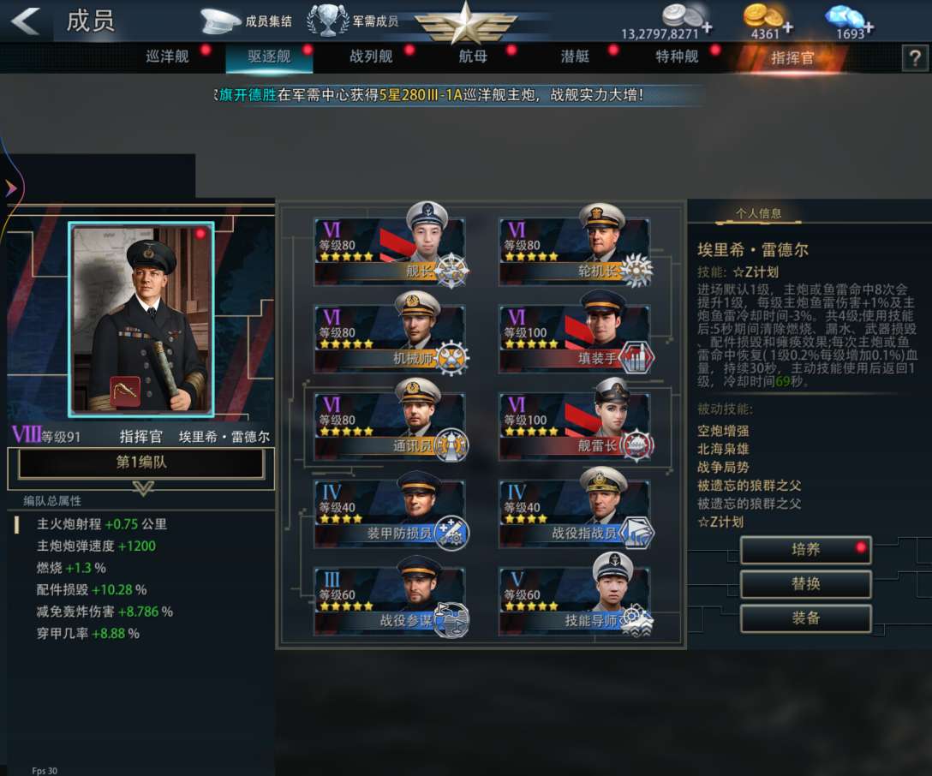Add gold coins with plus icon
The height and width of the screenshot is (776, 932).
tap(787, 27)
